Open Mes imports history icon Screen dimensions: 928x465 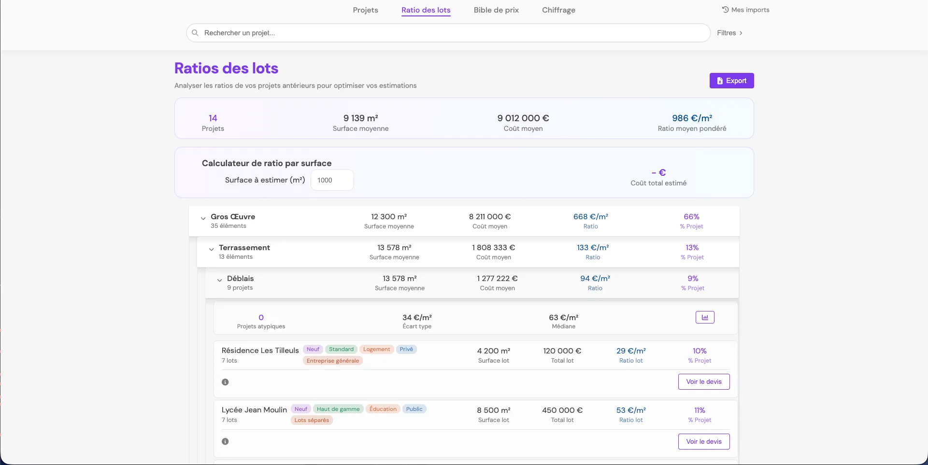[725, 10]
